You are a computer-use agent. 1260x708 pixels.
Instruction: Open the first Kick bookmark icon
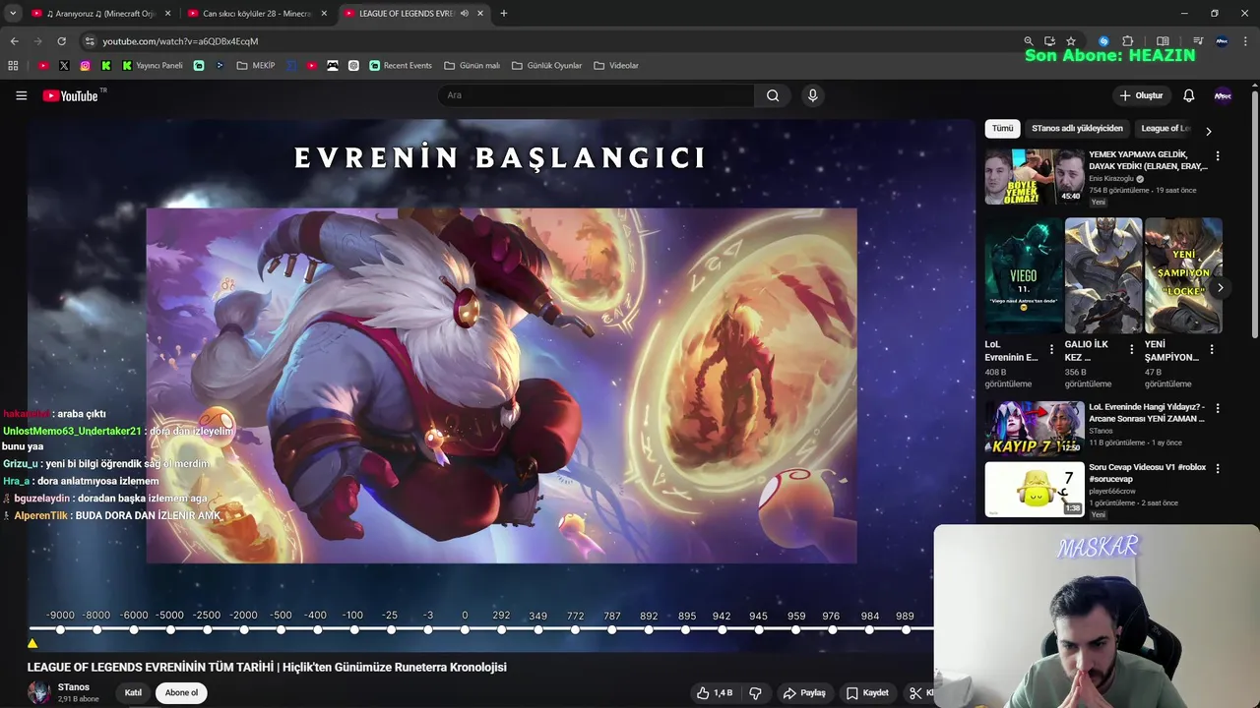(x=106, y=66)
